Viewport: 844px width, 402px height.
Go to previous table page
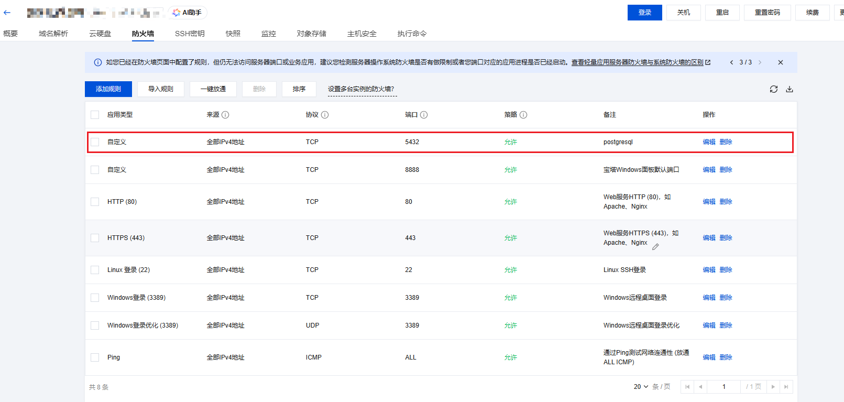[x=700, y=387]
